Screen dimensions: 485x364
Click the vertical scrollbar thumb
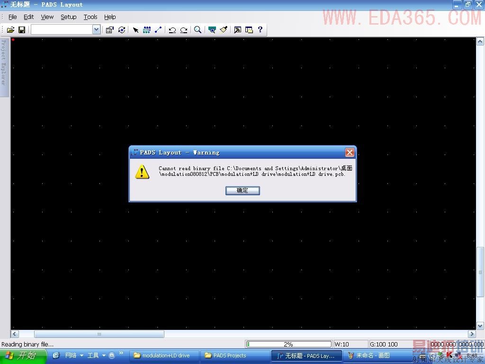(480, 273)
